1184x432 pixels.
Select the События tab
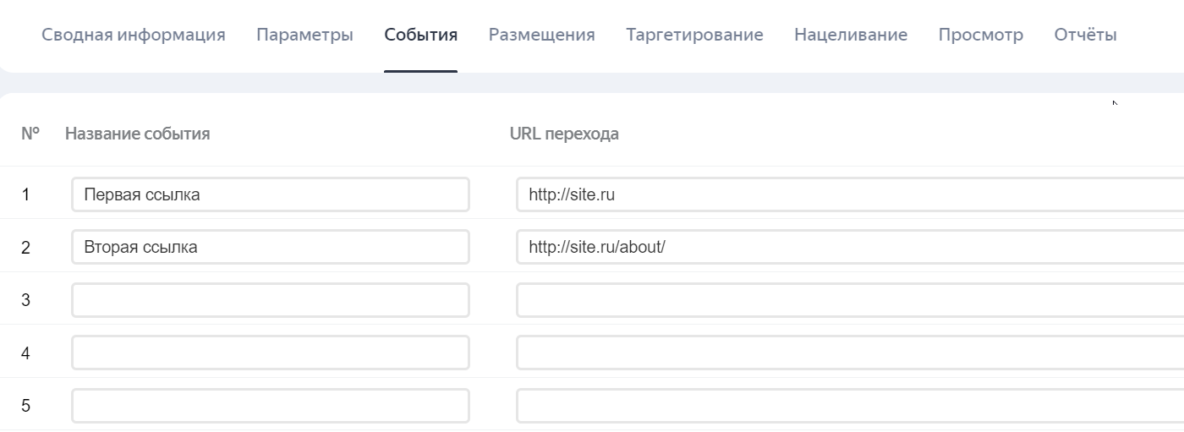[x=420, y=35]
